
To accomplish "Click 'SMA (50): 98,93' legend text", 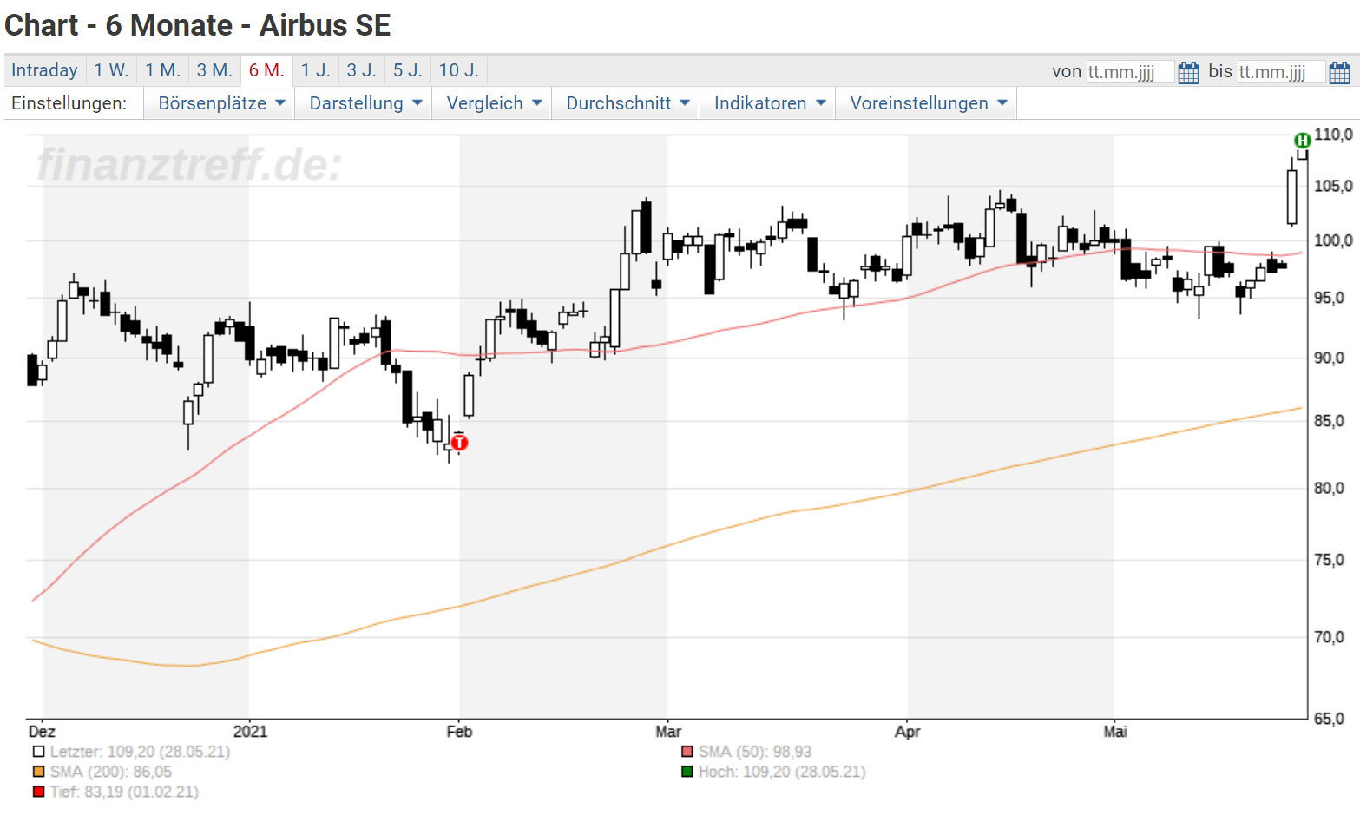I will point(755,752).
